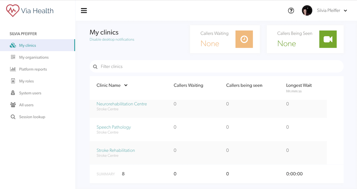Click into the Filter clinics field
The image size is (357, 189).
(217, 66)
